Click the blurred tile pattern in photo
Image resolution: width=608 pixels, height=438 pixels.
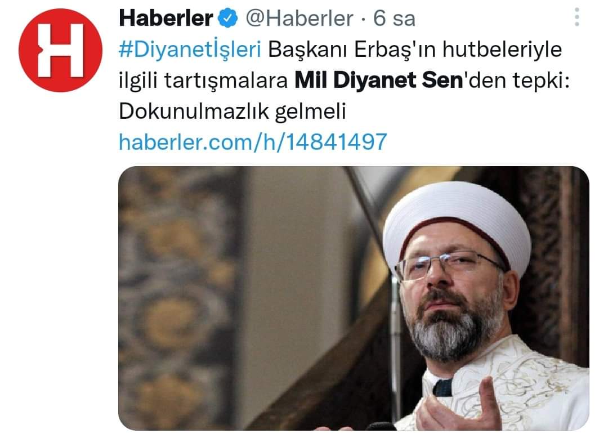pos(176,298)
